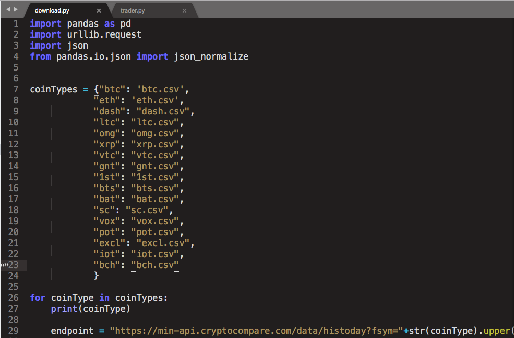Screen dimensions: 514x338
Task: Click the 'endpoint' variable on line 29
Action: (x=72, y=331)
